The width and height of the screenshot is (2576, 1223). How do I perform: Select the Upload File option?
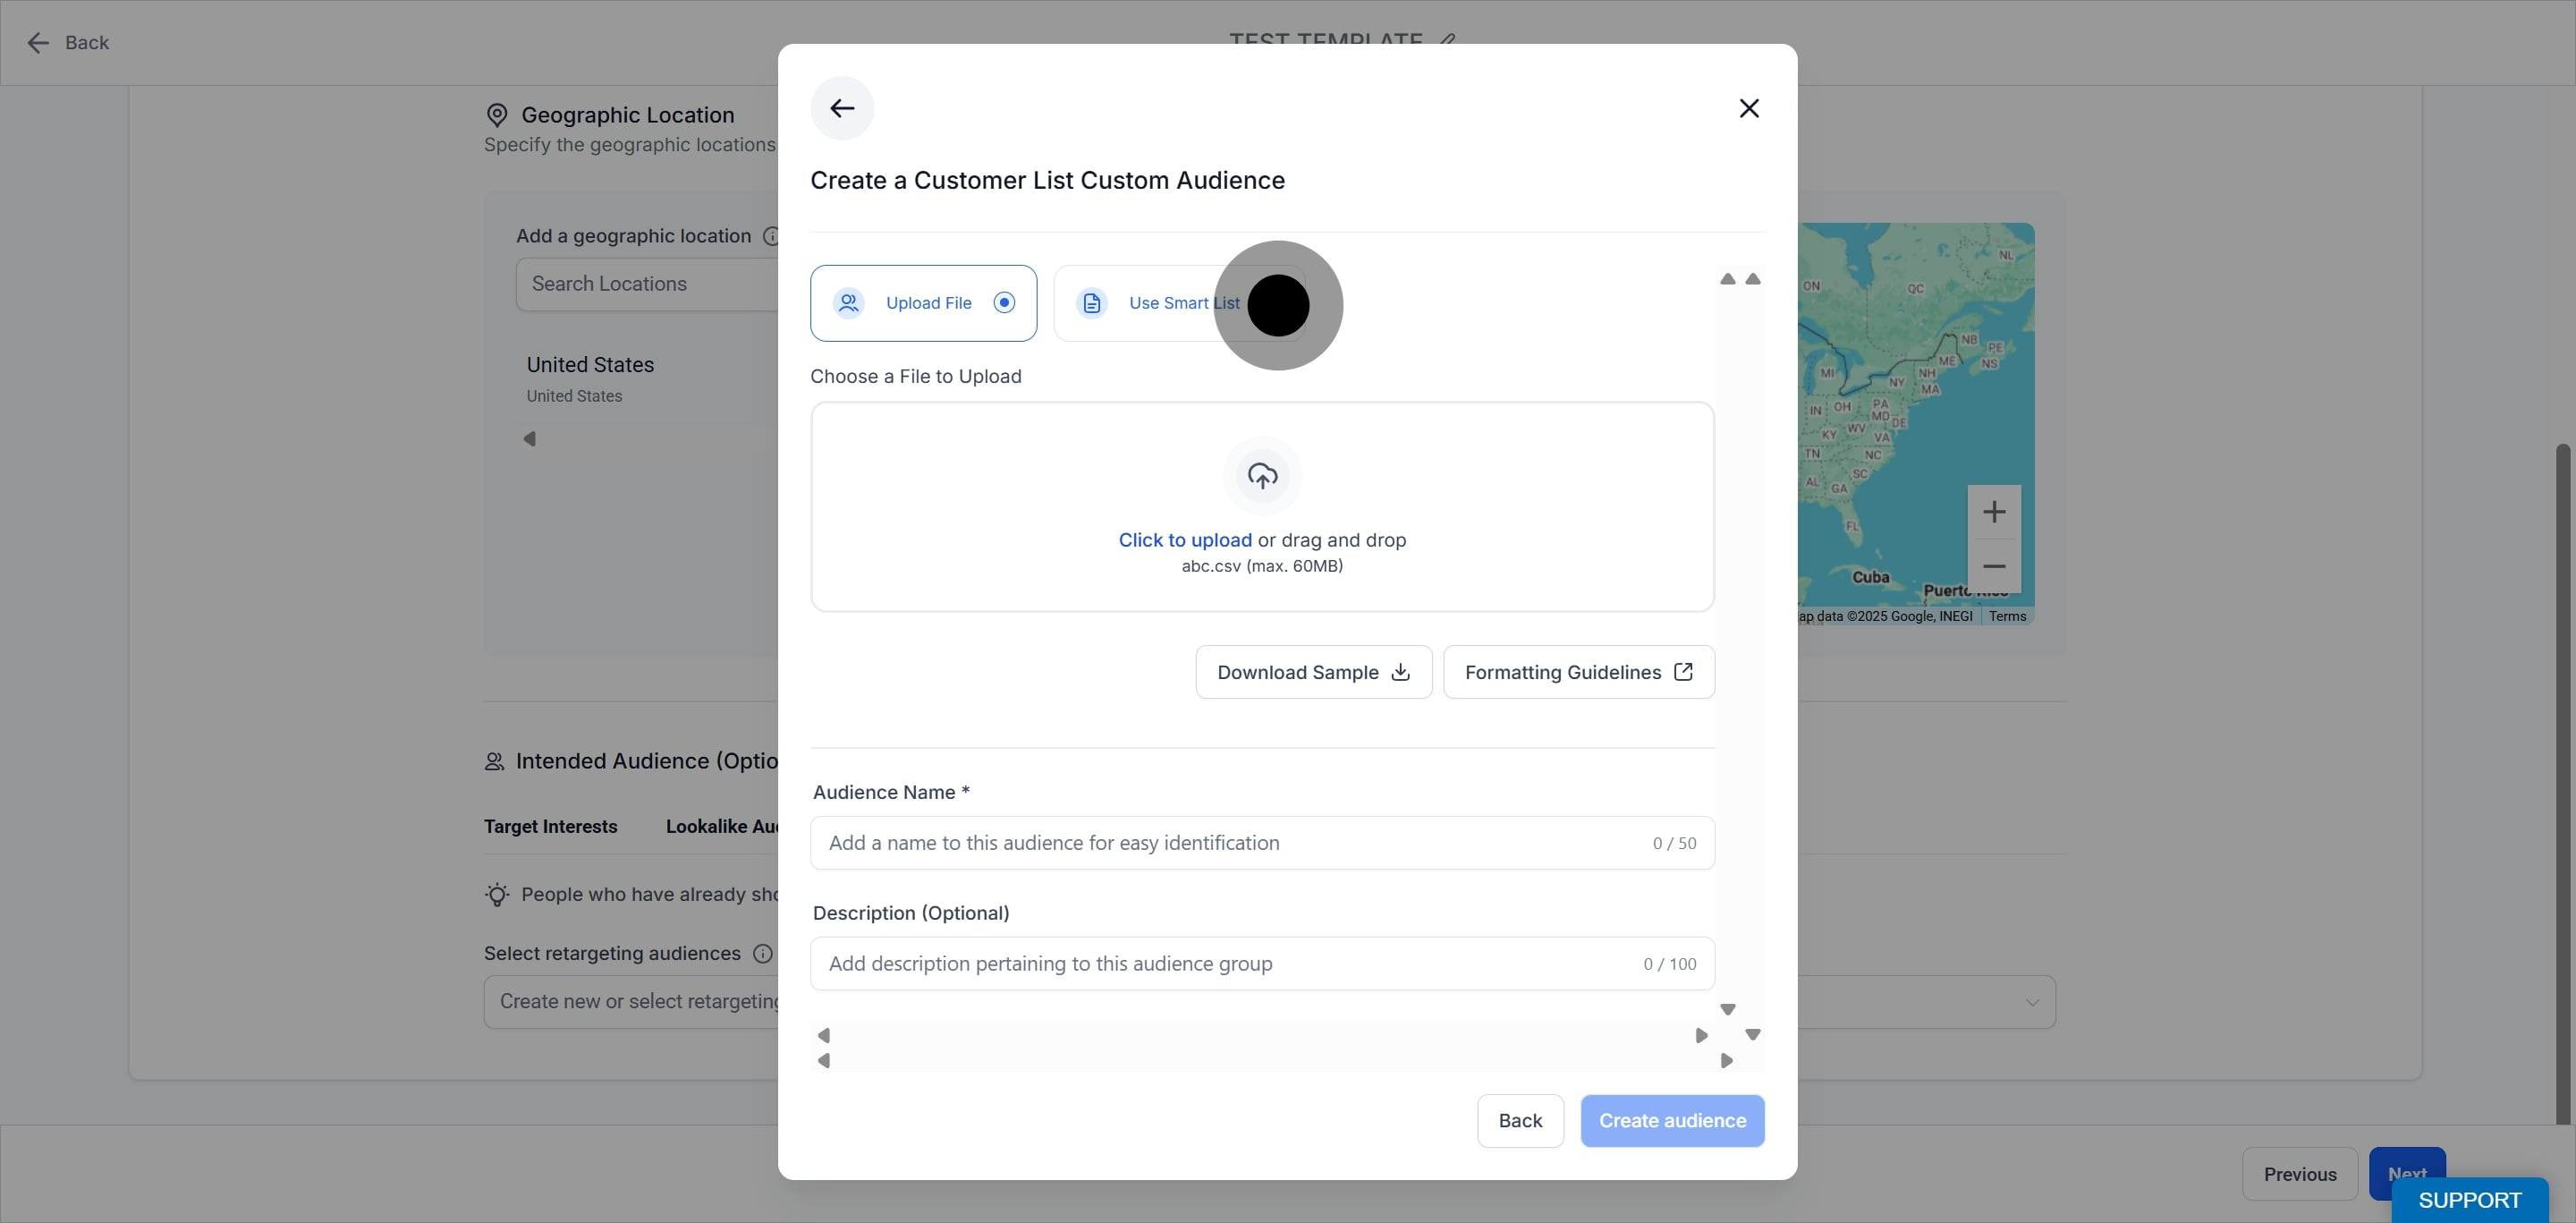[x=923, y=303]
